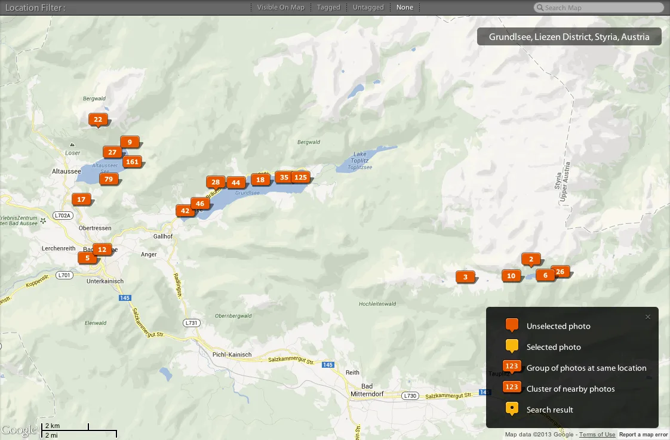
Task: Click the cluster marker labeled 35
Action: [x=284, y=177]
